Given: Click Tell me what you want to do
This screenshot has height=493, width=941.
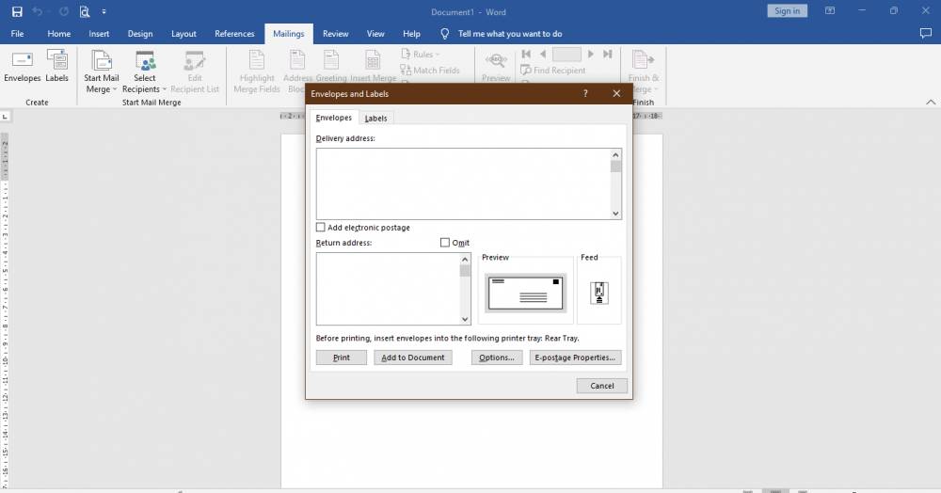Looking at the screenshot, I should (509, 34).
